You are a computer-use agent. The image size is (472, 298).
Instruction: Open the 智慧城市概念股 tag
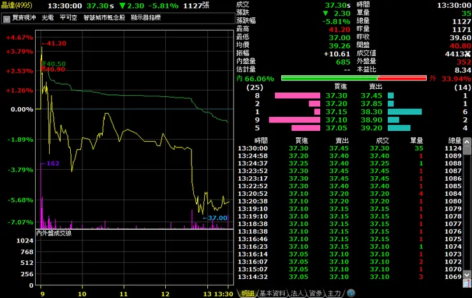[104, 18]
